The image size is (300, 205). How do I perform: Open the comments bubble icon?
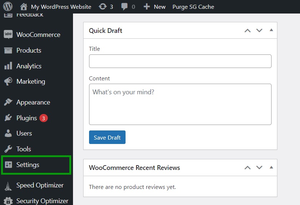click(124, 7)
